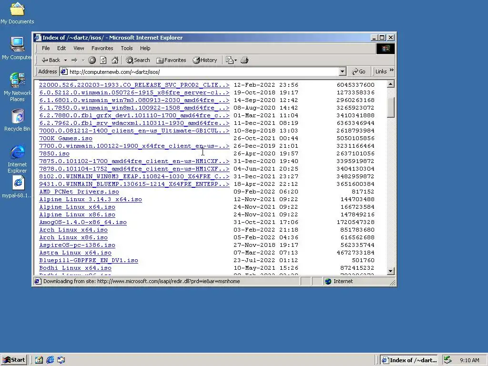Click the Links toolbar label
This screenshot has width=488, height=366.
coord(381,71)
